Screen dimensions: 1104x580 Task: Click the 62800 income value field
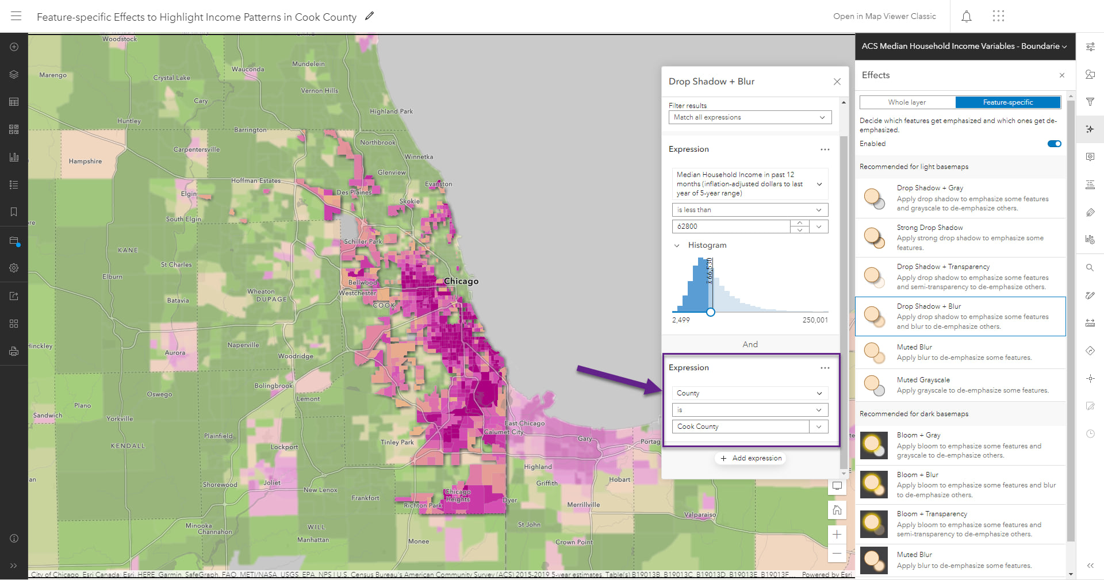[731, 226]
